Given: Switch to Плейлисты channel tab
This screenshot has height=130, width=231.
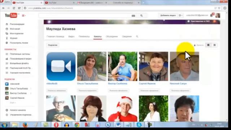Looking at the screenshot, I should 84,36.
